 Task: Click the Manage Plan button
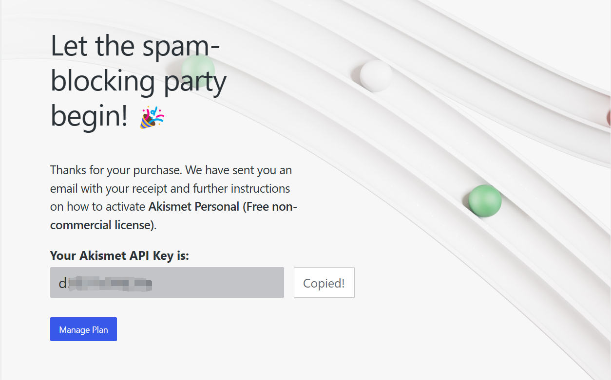click(83, 329)
